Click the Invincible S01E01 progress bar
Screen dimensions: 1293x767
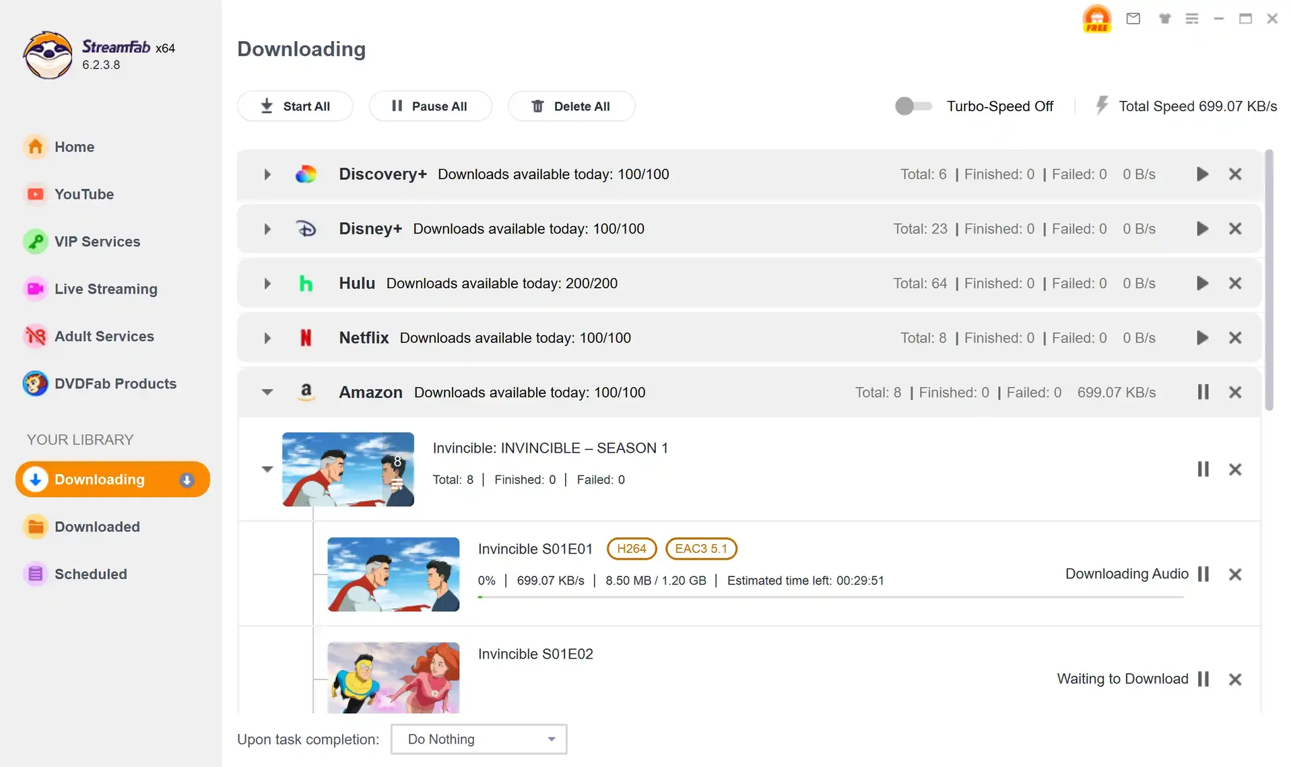[830, 597]
